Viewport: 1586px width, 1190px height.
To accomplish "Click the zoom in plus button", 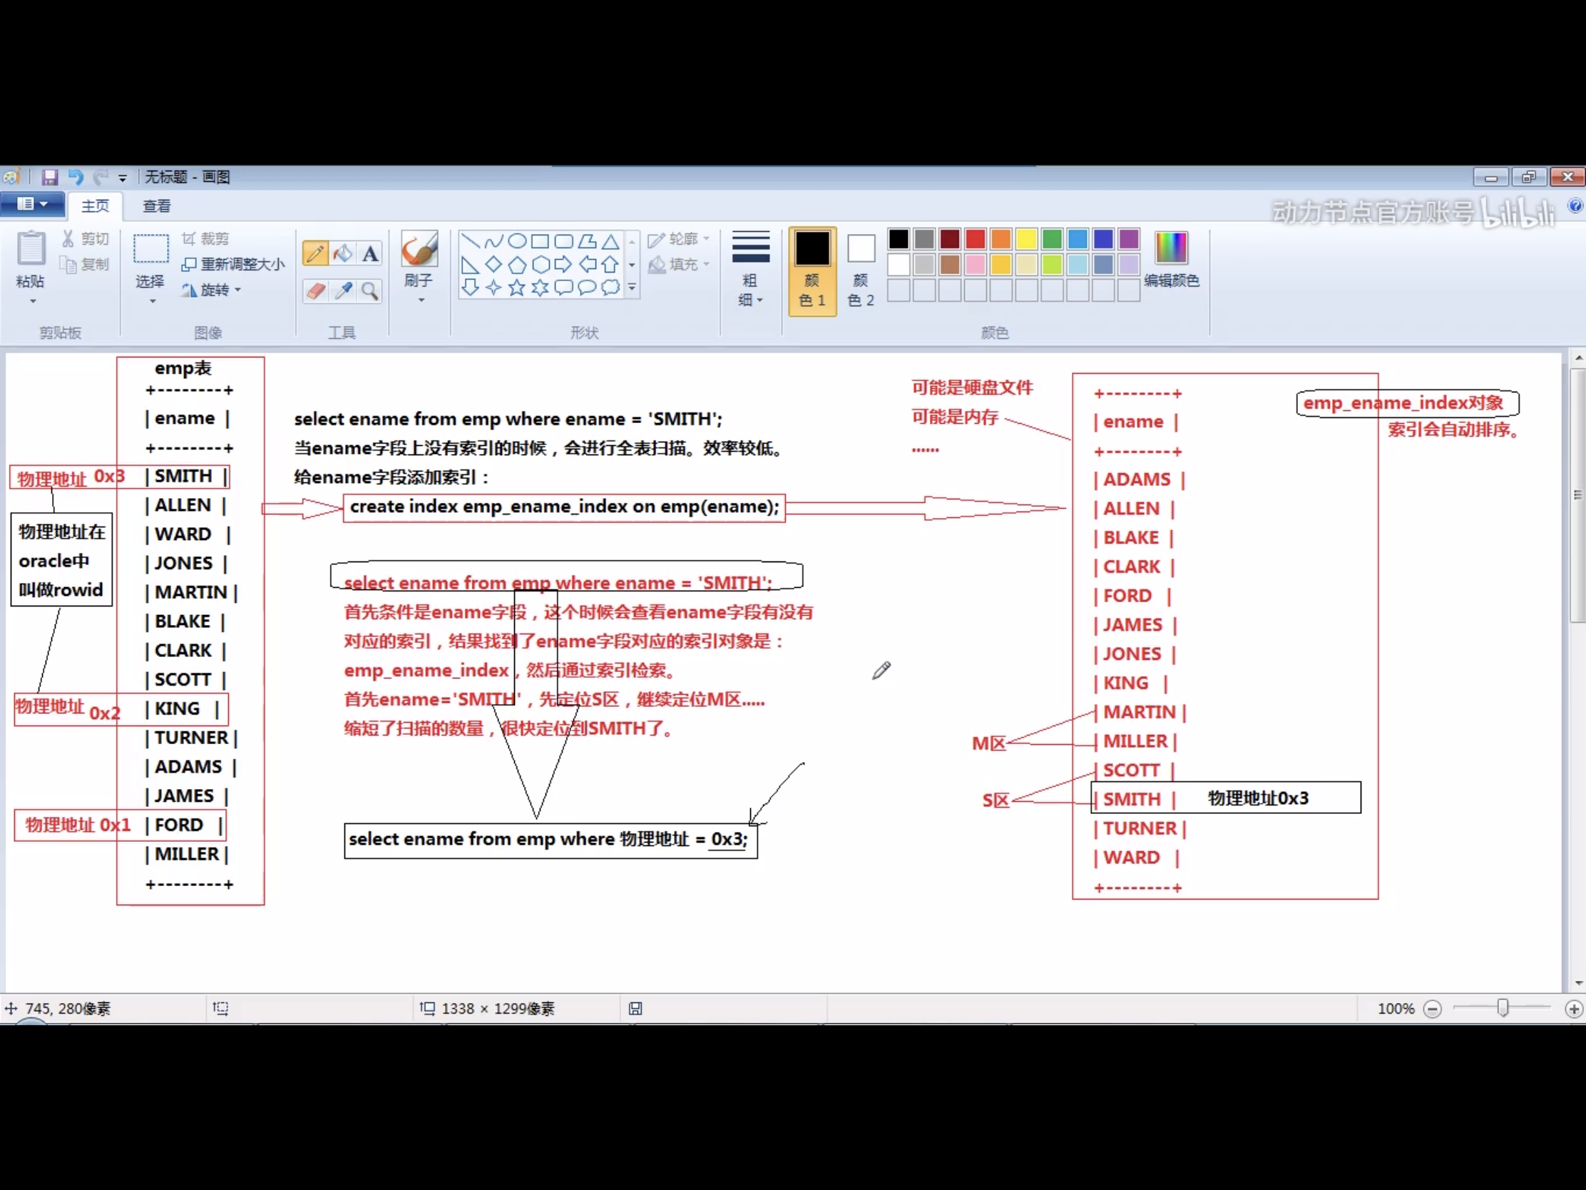I will pos(1574,1010).
